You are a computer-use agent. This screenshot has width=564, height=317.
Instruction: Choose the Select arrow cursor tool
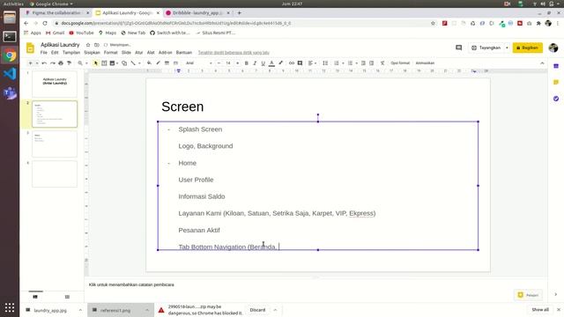[96, 63]
